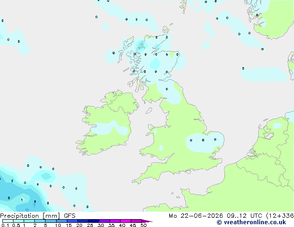This screenshot has width=294, height=227.
Task: Click the legend tick label '25'
Action: (90, 225)
